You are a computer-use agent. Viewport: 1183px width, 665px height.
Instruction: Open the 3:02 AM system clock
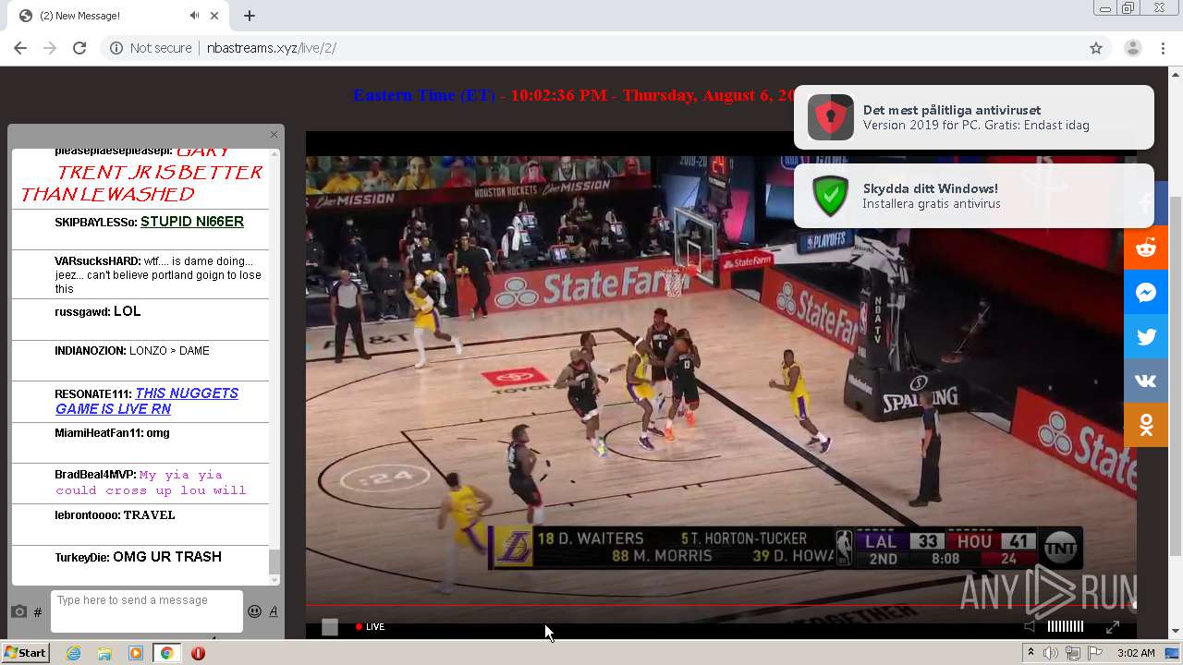click(x=1136, y=653)
